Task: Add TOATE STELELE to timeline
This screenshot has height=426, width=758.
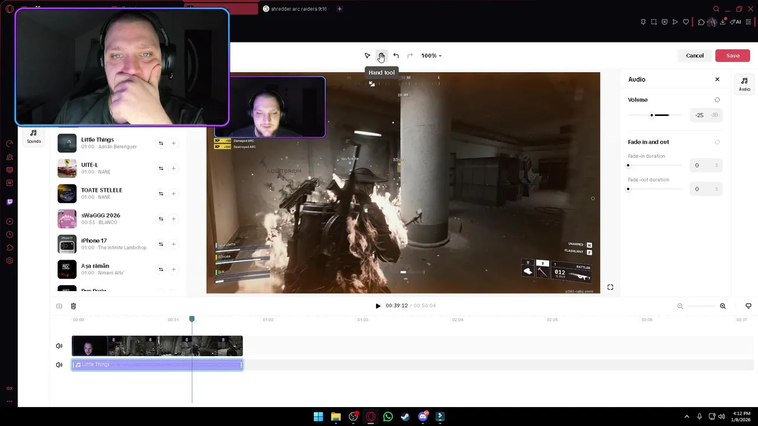Action: point(174,193)
